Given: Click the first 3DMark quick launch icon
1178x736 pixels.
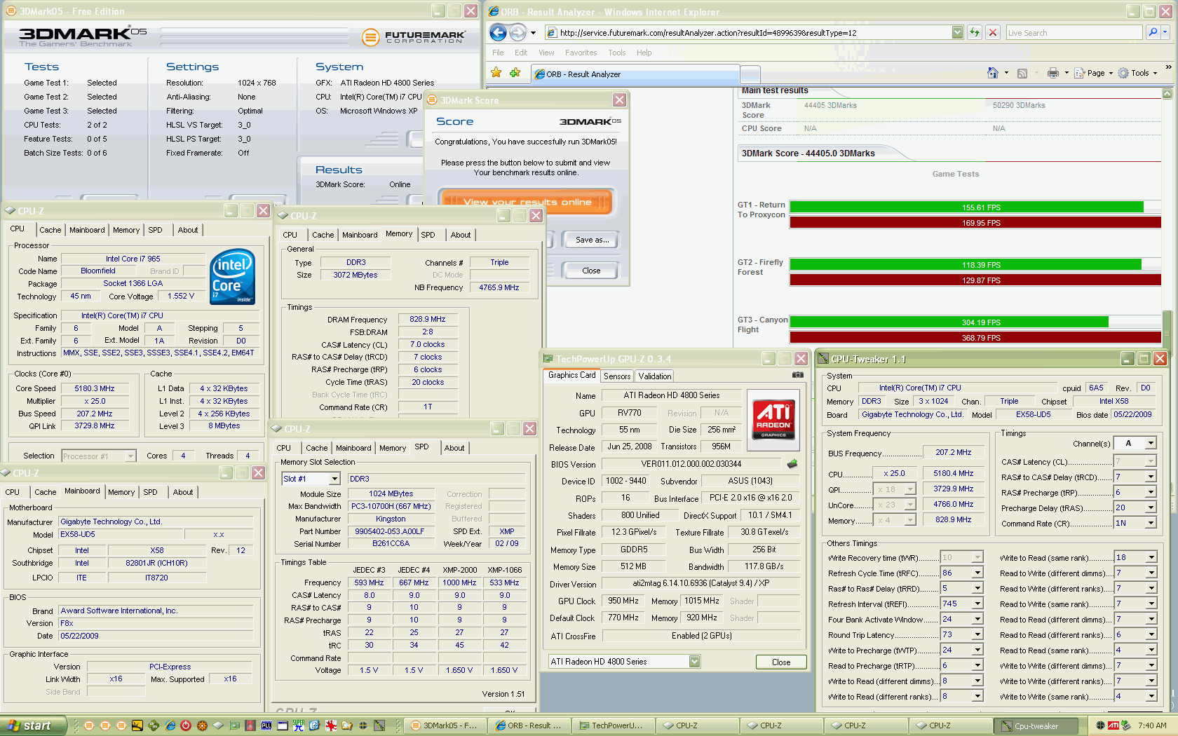Looking at the screenshot, I should 89,725.
